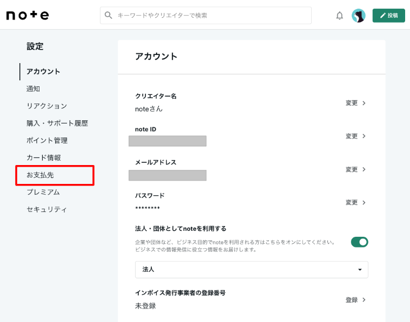410x322 pixels.
Task: Click the note logo
Action: 28,16
